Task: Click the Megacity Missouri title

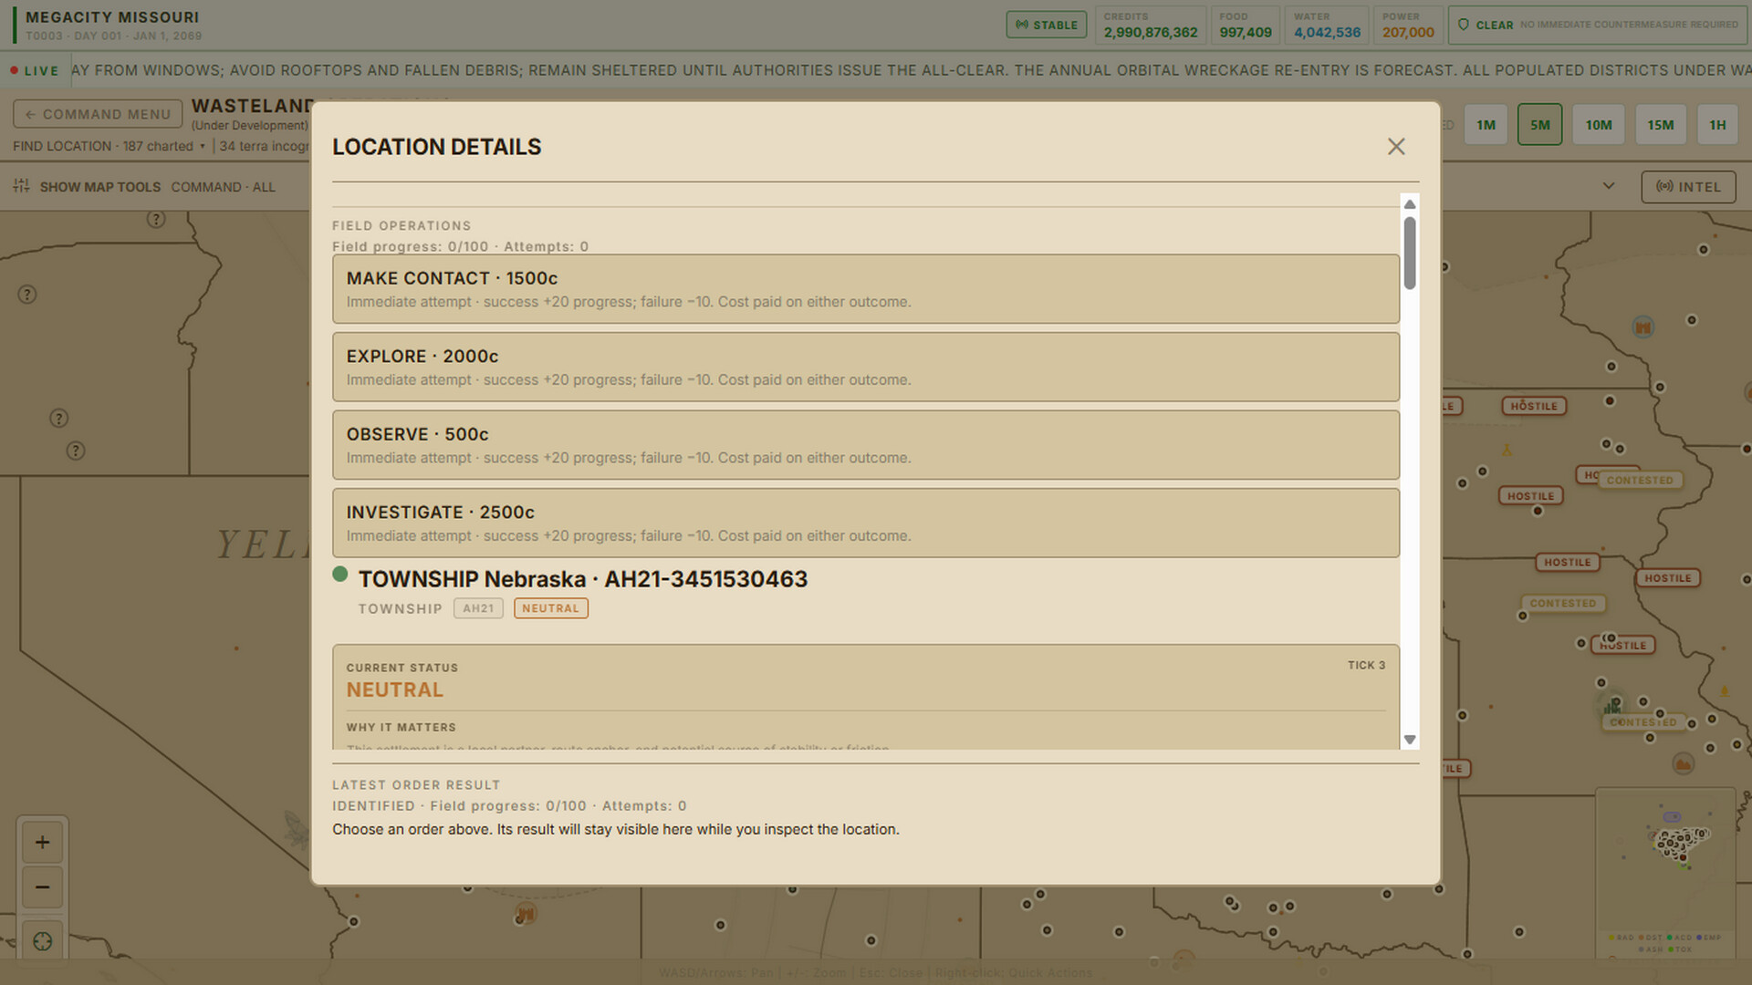Action: point(112,17)
